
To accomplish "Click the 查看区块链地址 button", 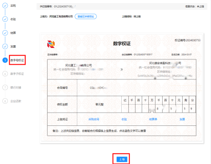I will click(86, 16).
